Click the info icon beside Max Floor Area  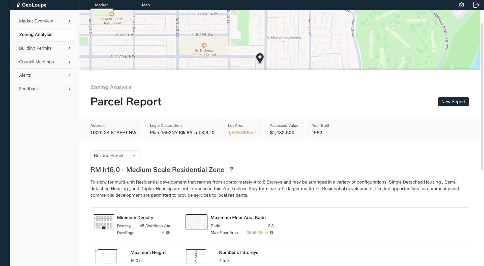(271, 233)
